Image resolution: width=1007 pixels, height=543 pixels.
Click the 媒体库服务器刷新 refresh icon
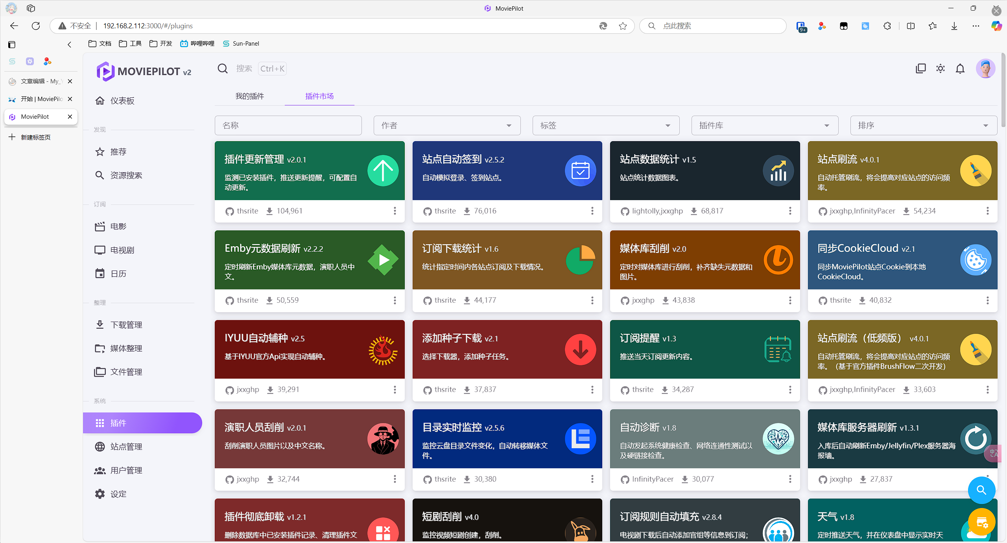tap(976, 439)
